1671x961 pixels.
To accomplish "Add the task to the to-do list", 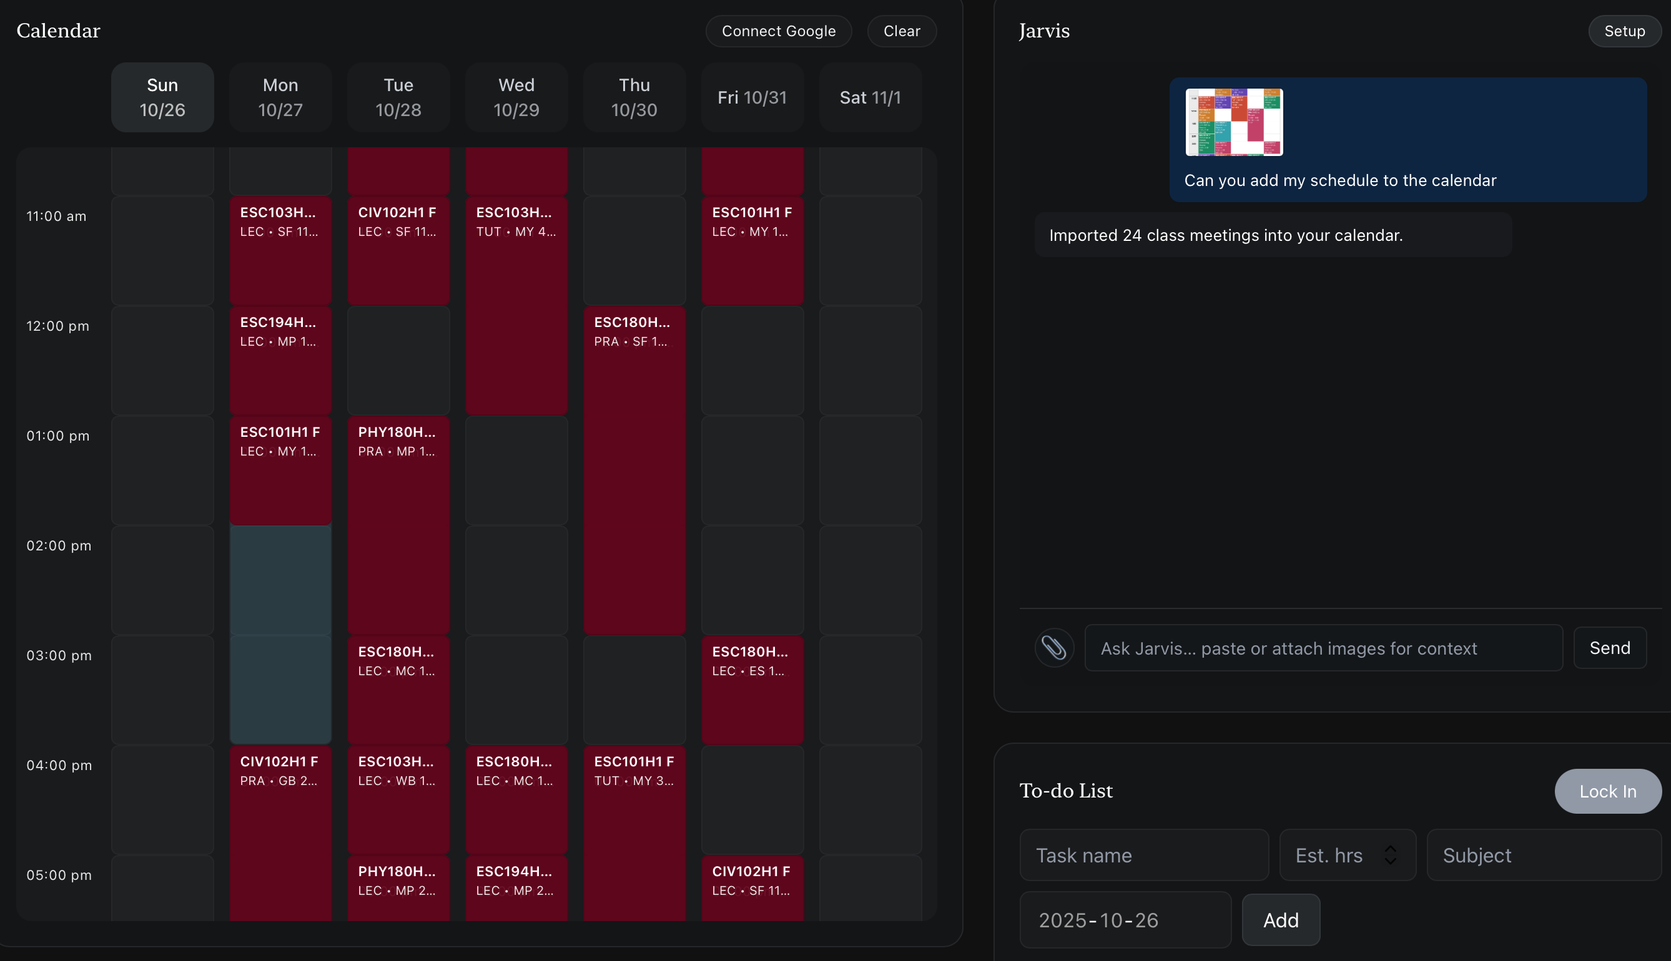I will point(1280,919).
